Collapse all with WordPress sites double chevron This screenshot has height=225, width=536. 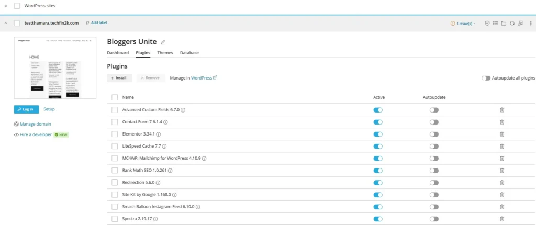coord(5,6)
